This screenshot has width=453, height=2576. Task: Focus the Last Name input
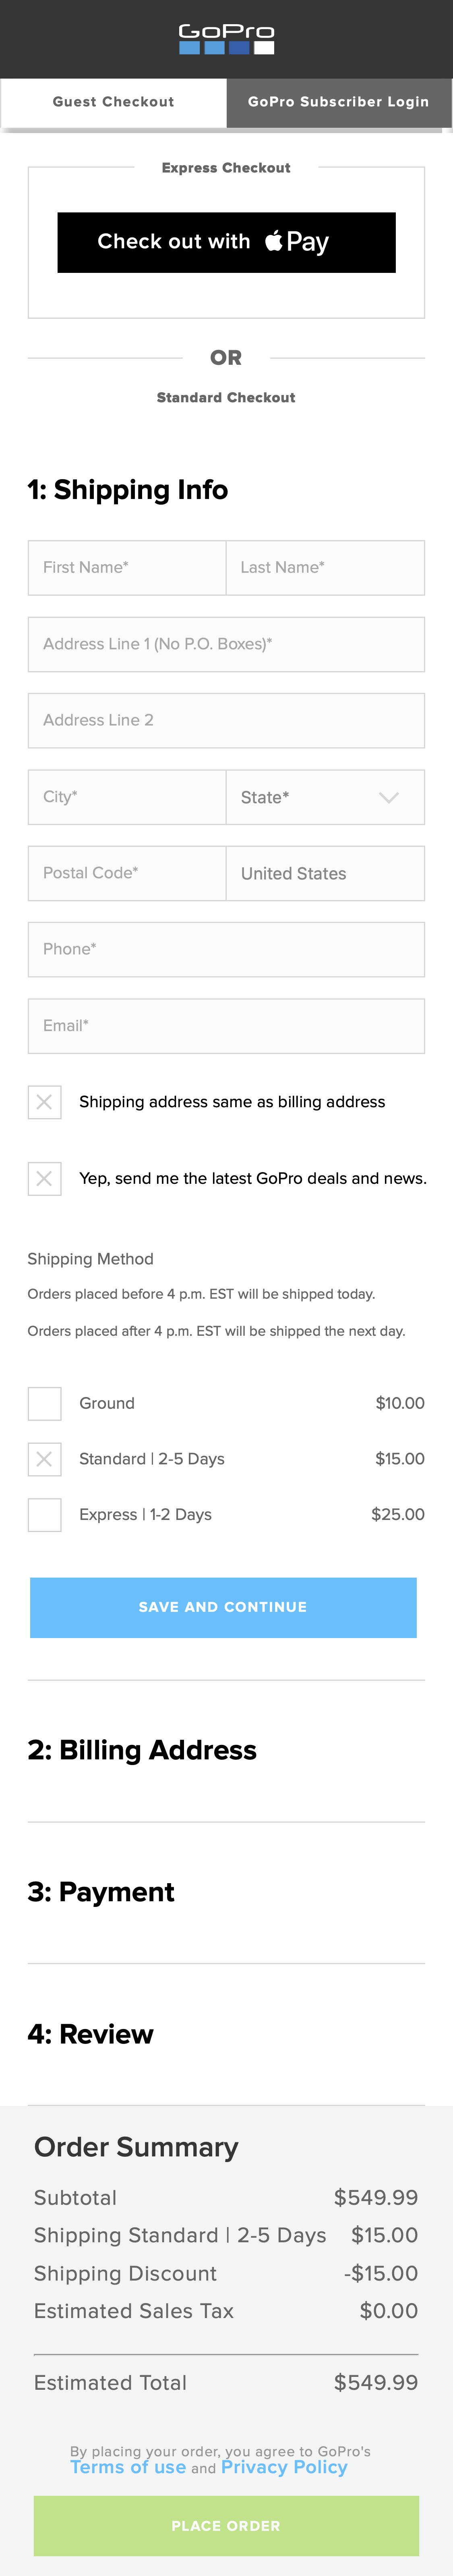tap(325, 568)
